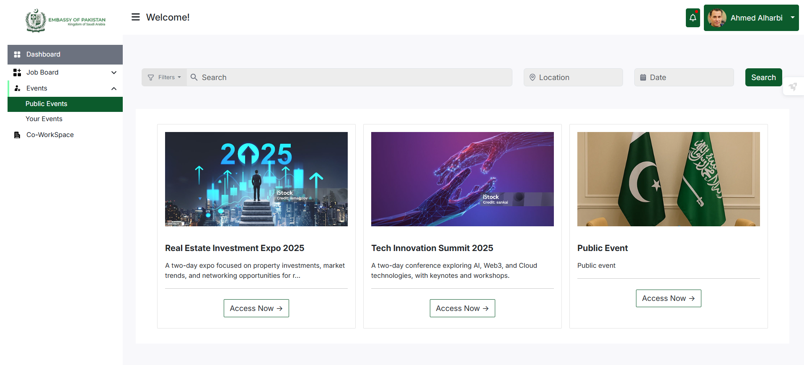Open user account dropdown arrow

792,18
